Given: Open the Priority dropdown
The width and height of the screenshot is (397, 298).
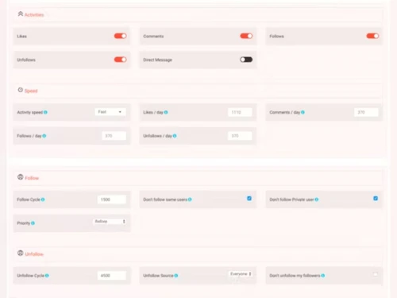Looking at the screenshot, I should click(x=110, y=221).
